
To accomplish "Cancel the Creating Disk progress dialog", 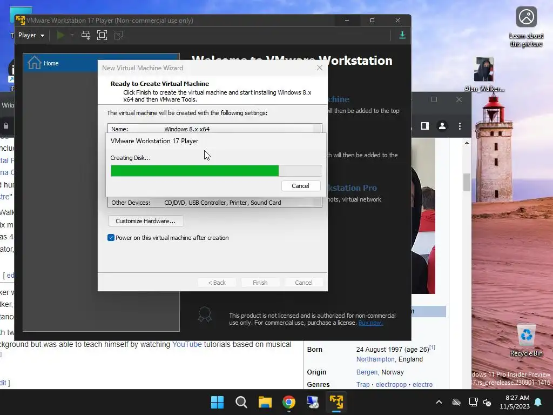I will [x=300, y=186].
